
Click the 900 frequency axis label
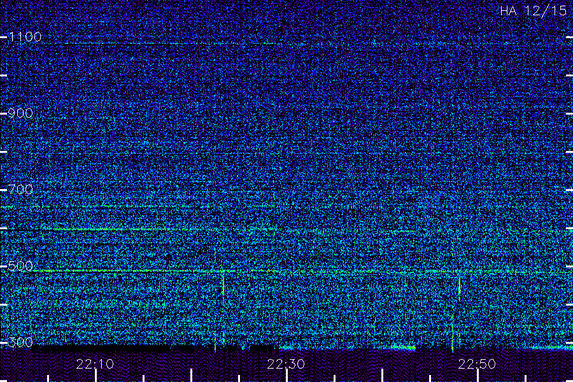[20, 113]
